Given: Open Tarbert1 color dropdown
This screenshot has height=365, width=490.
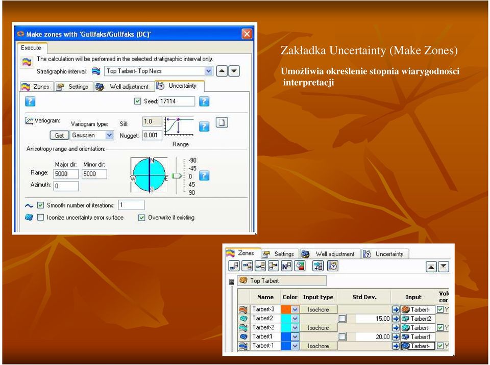Looking at the screenshot, I should (295, 336).
